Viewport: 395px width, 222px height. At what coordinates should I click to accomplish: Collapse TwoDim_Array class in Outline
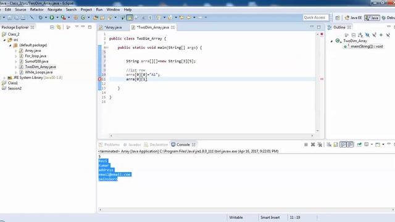click(x=331, y=41)
